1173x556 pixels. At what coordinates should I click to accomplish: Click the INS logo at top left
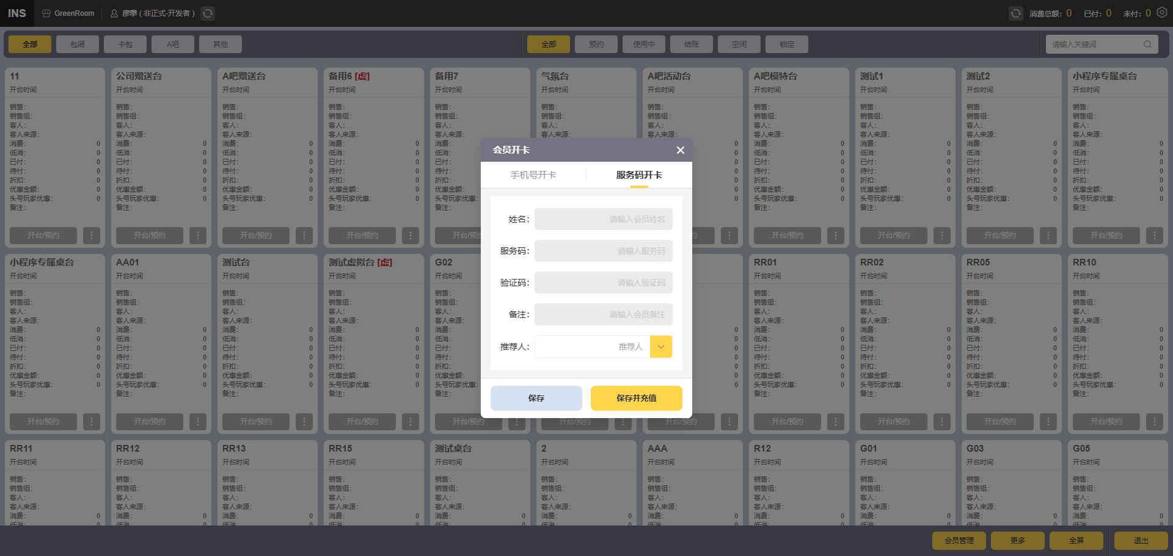click(17, 13)
